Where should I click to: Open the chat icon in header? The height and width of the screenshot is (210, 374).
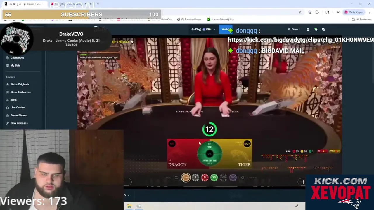[323, 29]
